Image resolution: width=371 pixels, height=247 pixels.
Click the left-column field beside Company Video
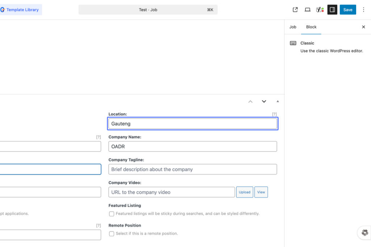(x=50, y=192)
